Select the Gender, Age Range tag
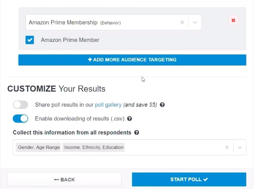This screenshot has width=255, height=189. click(39, 147)
